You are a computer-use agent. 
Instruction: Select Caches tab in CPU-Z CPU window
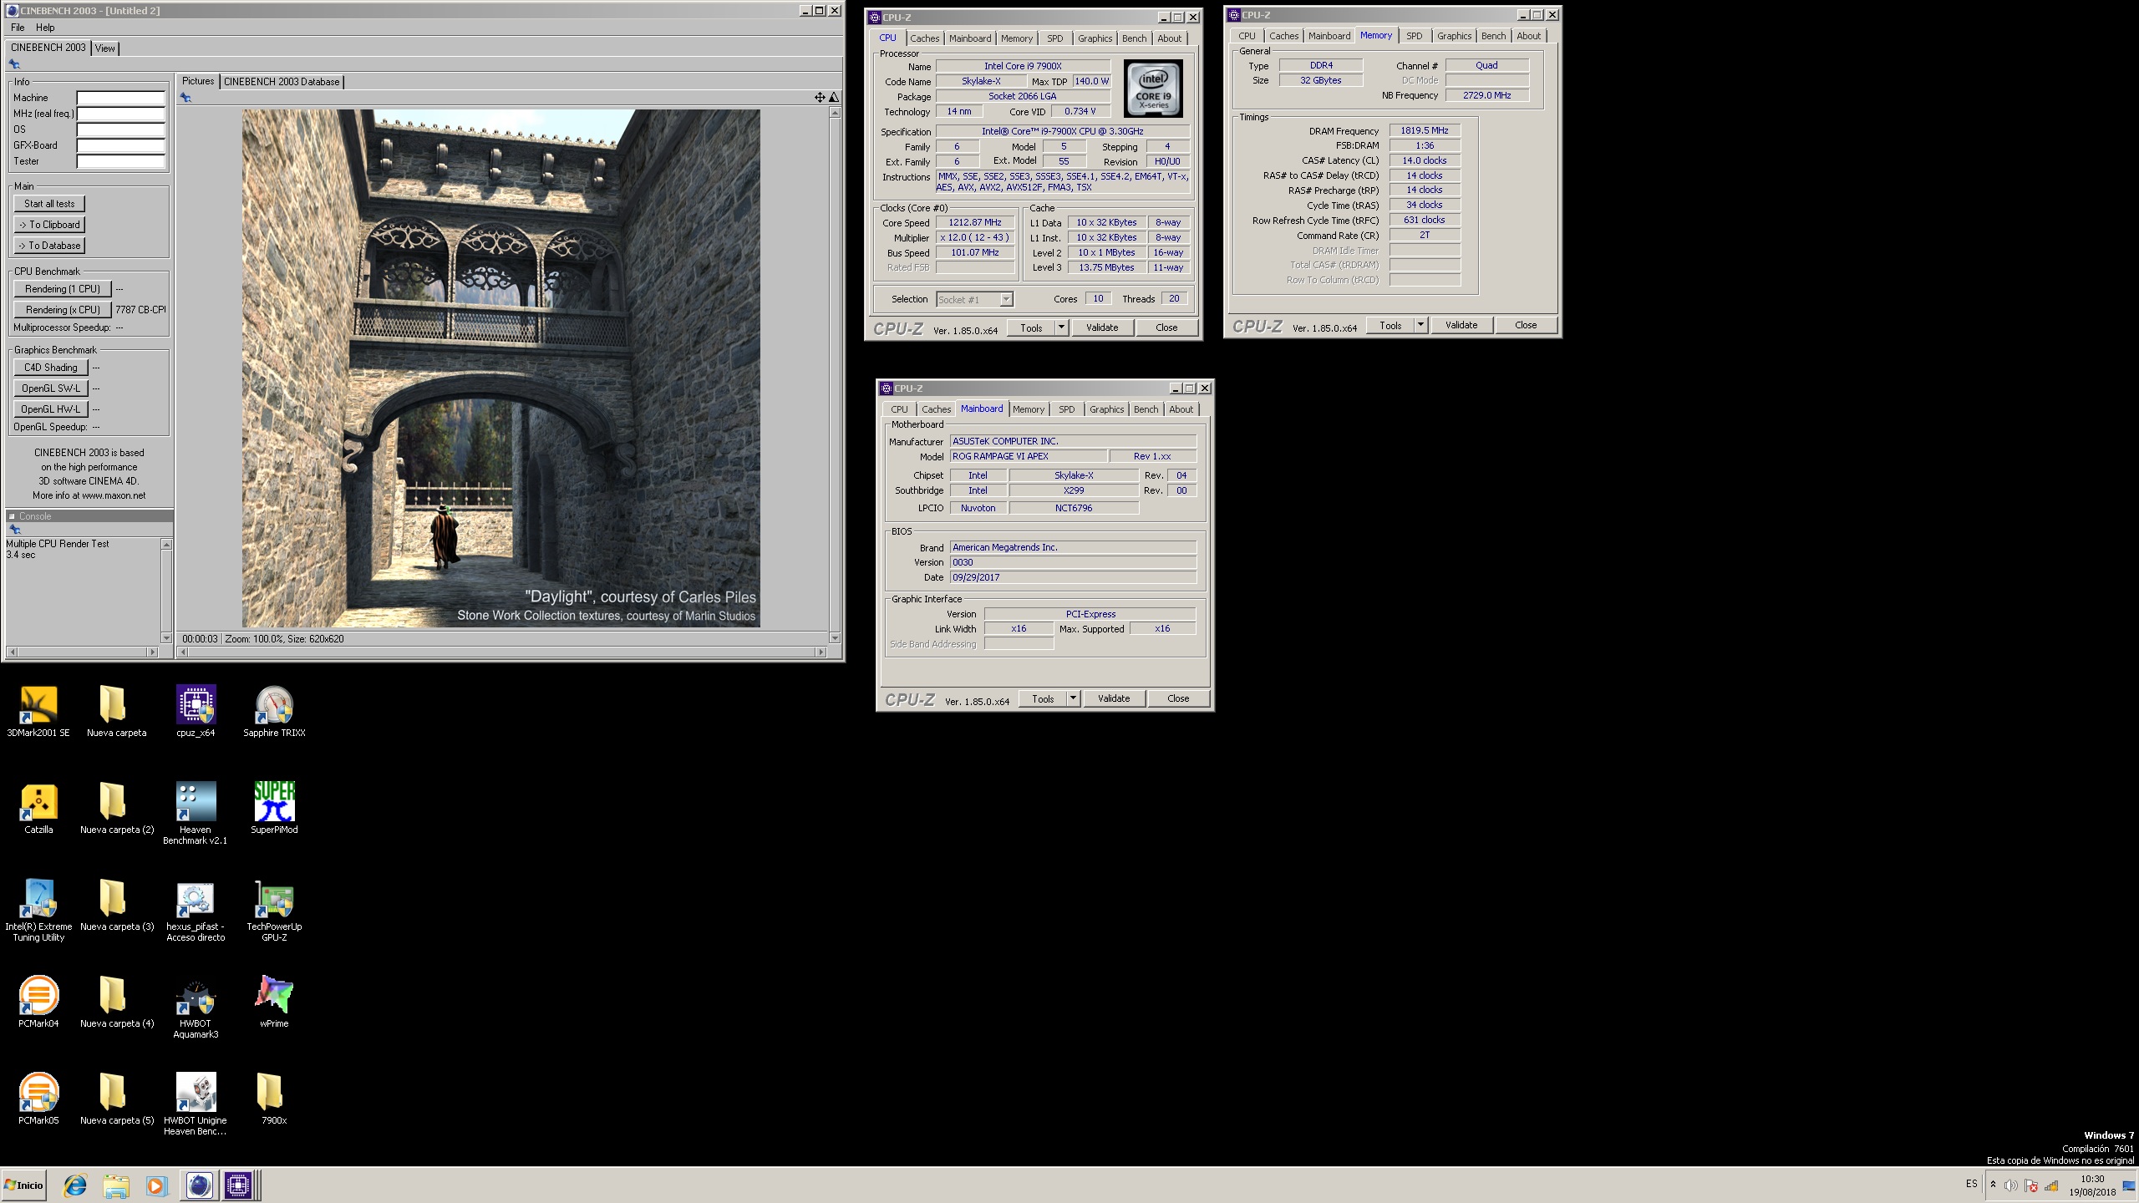(924, 38)
